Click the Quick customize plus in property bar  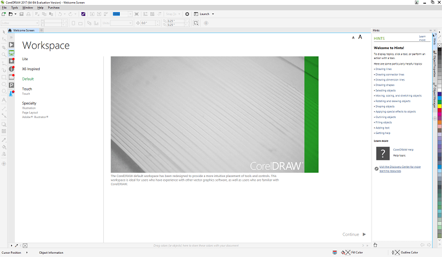pos(206,23)
